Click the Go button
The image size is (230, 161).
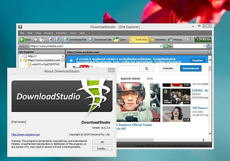point(168,46)
